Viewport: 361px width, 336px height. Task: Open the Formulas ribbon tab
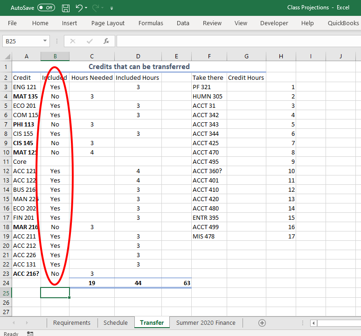[x=151, y=23]
